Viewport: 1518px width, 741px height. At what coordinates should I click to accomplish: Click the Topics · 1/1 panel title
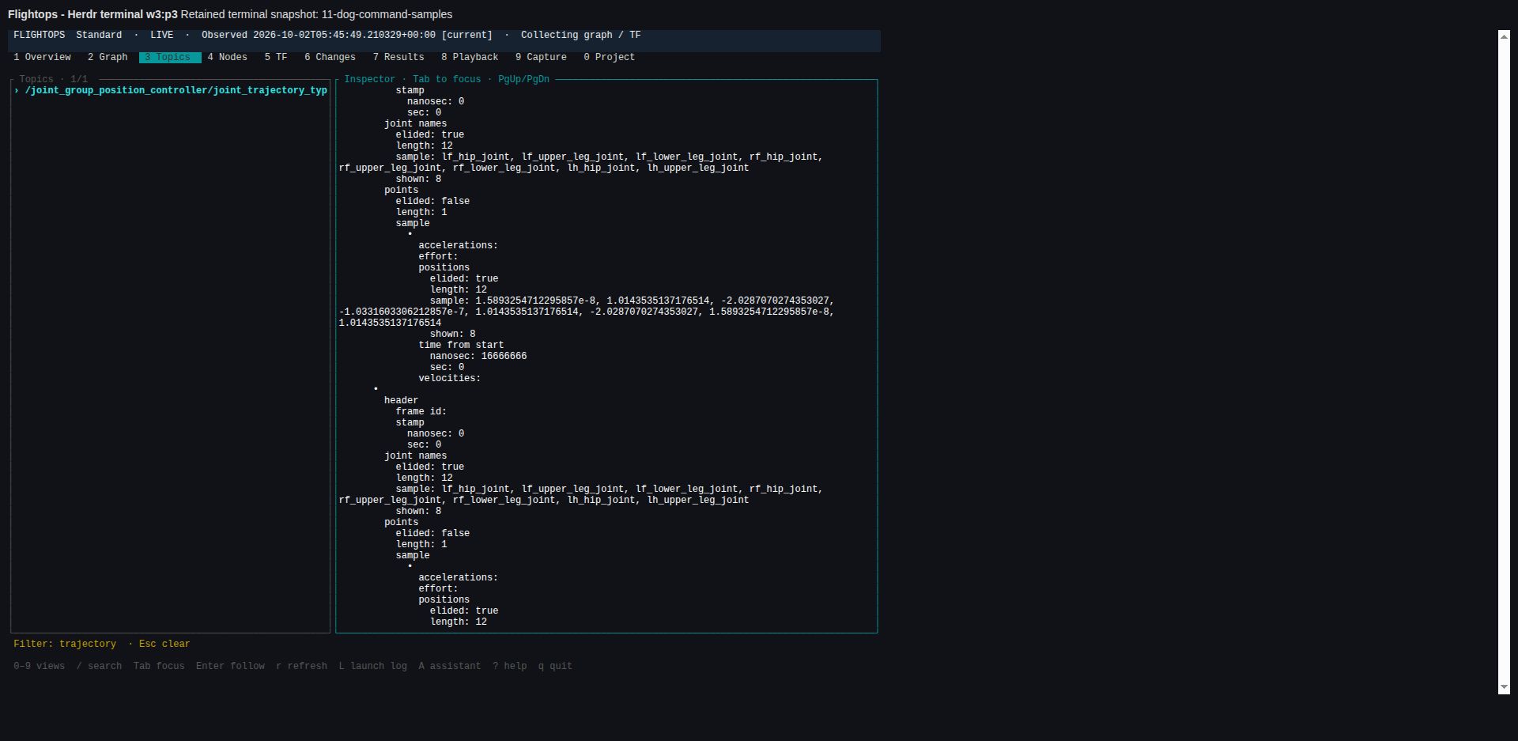(54, 79)
